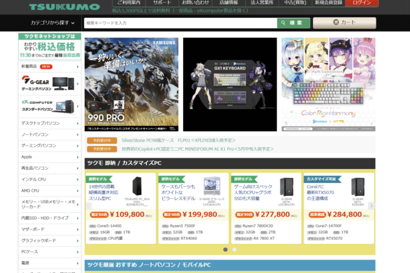The image size is (410, 273).
Task: Click the search keyword input field
Action: [x=181, y=23]
